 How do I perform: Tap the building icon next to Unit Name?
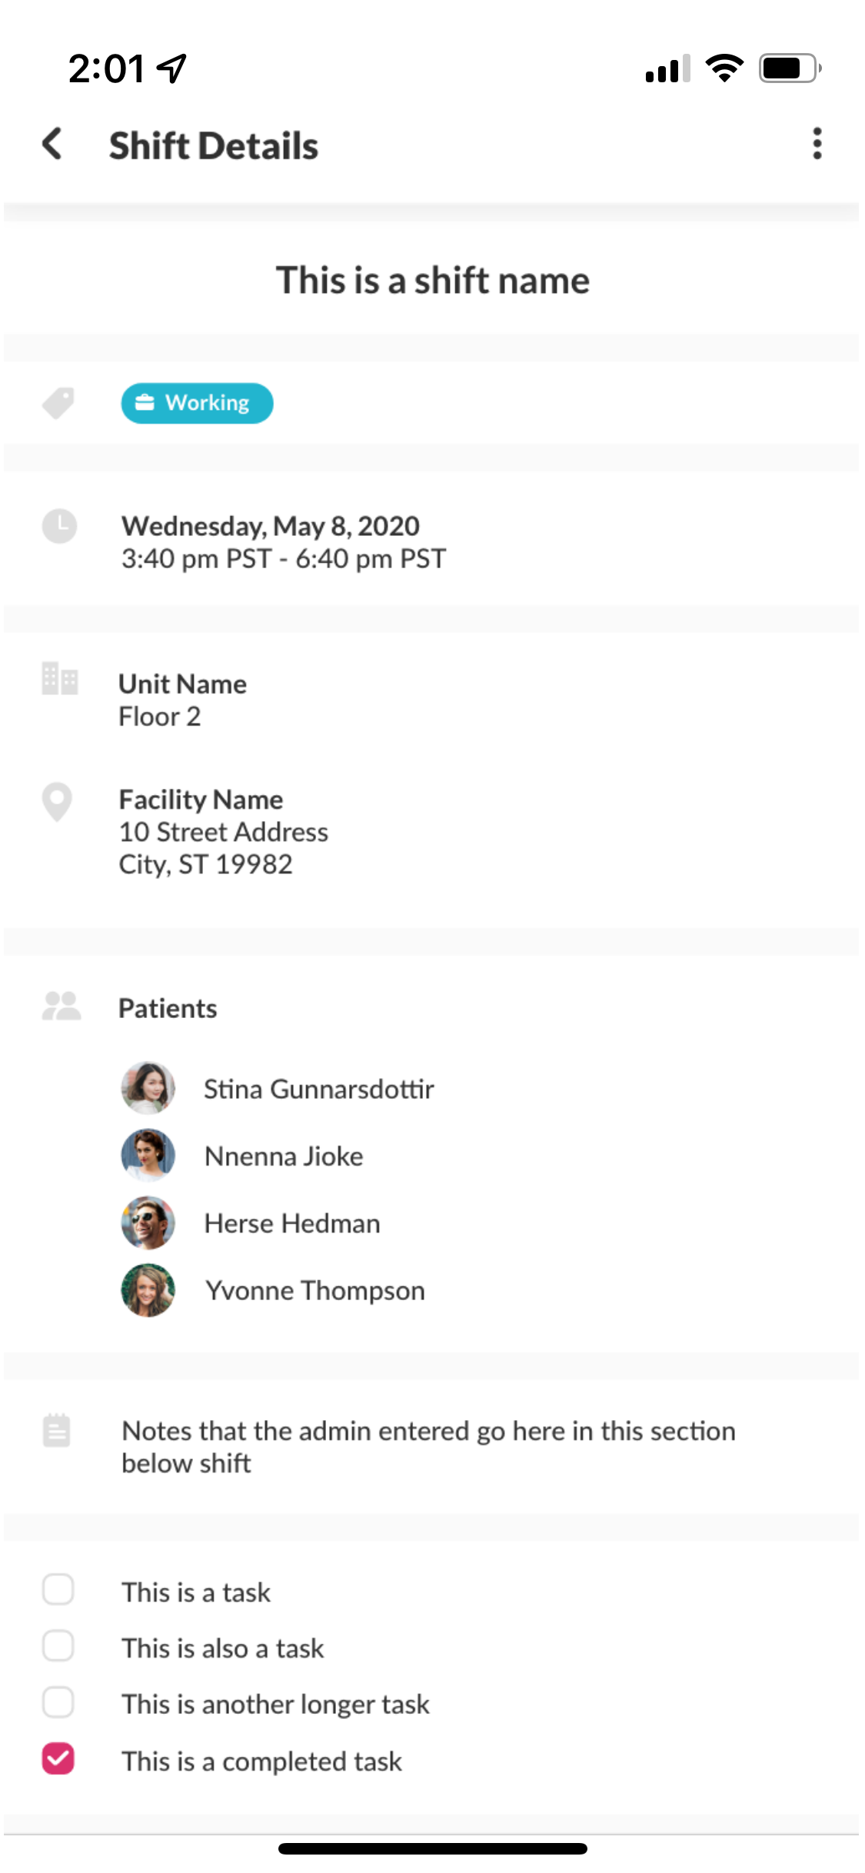point(60,679)
